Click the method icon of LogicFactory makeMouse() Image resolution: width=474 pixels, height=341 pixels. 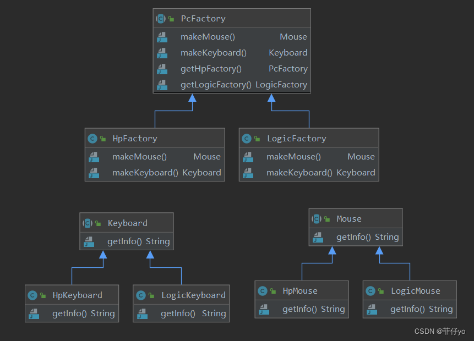tap(248, 157)
